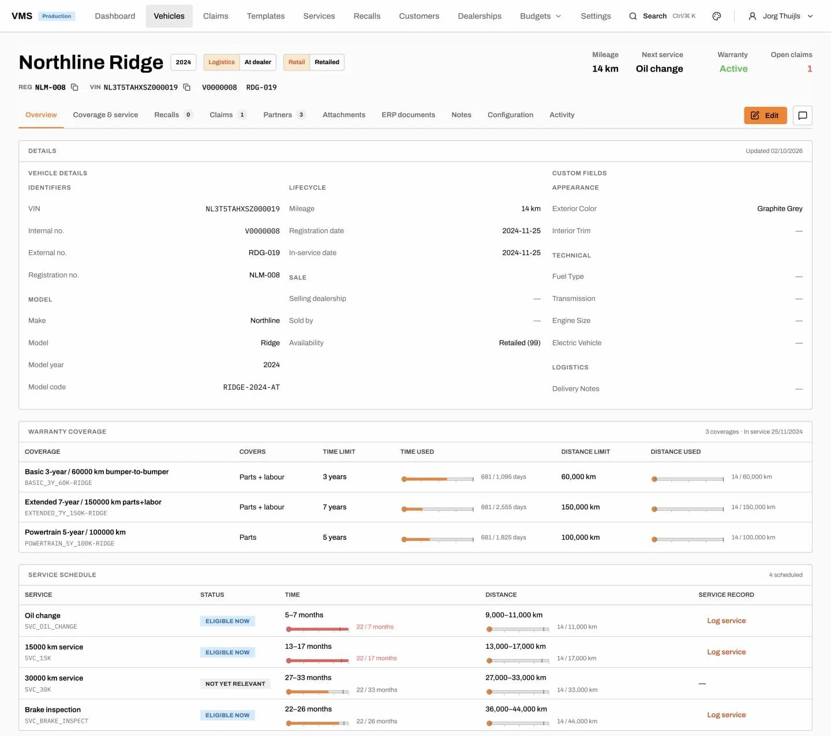Screen dimensions: 831x736
Task: Expand the Budgets dropdown
Action: coord(541,16)
